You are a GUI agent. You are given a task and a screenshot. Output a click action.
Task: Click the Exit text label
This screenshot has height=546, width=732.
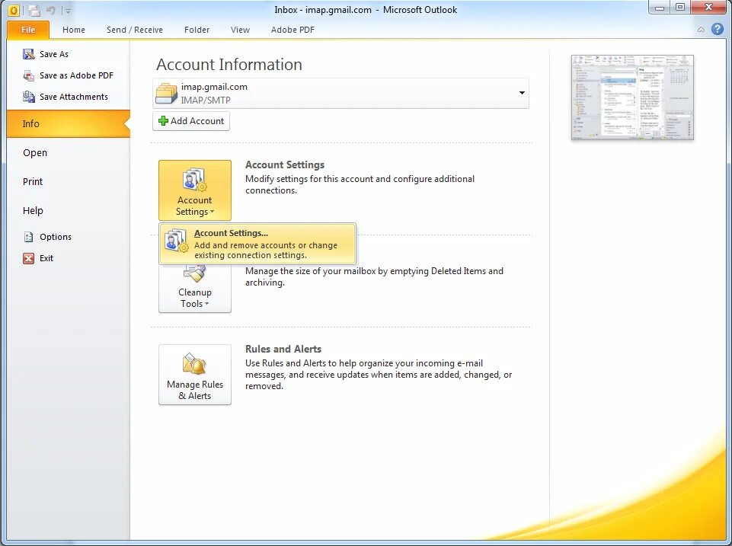click(46, 258)
